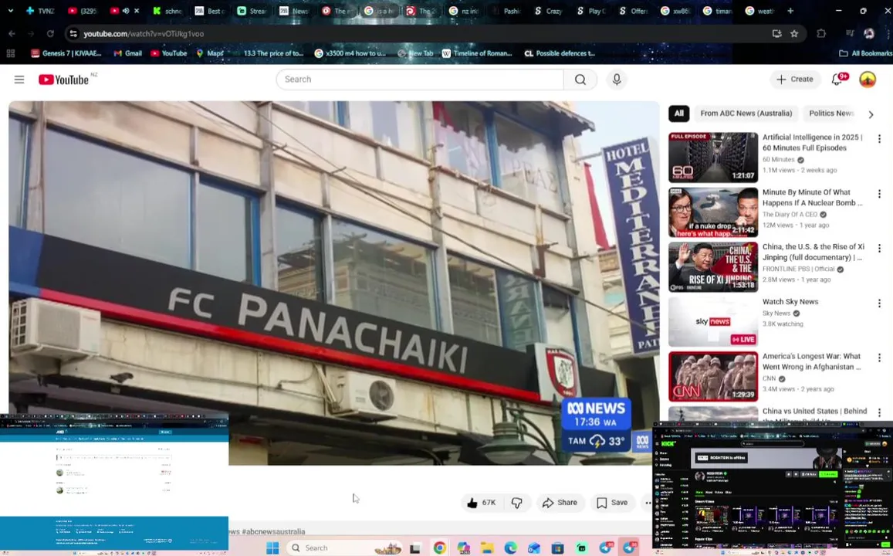Go to YouTube home via the logo
The width and height of the screenshot is (893, 556).
pos(64,80)
